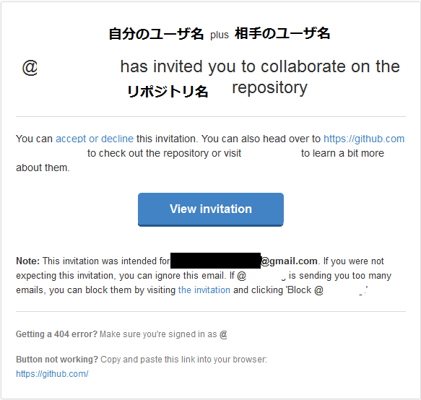Open the blue 'the invitation' link
Screen dimensions: 421x400
coord(204,290)
